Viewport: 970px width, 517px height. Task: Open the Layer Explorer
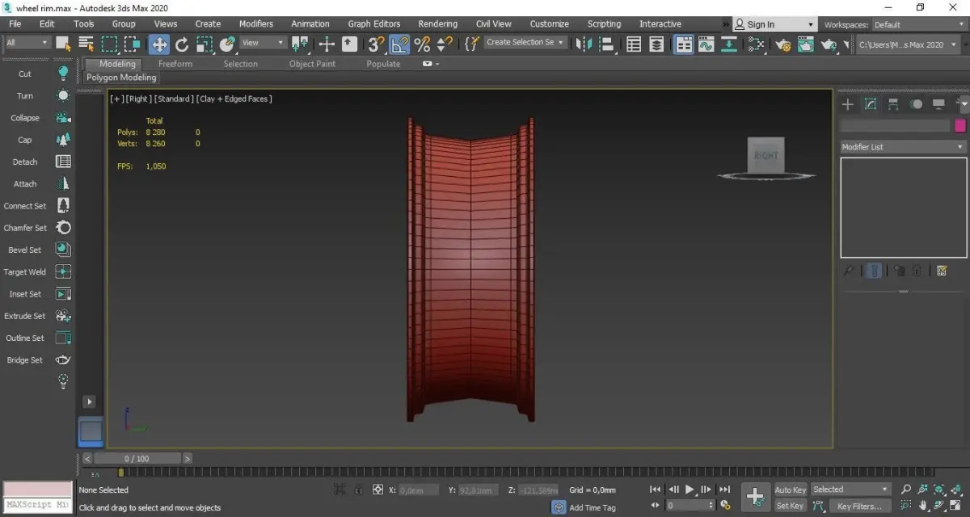click(656, 44)
